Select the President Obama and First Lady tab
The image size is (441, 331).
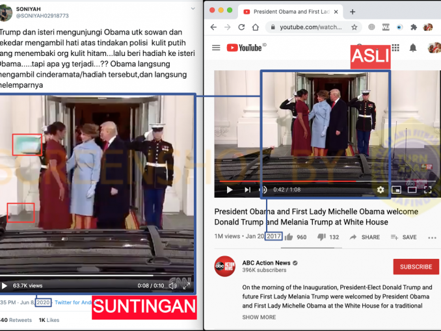pos(291,12)
